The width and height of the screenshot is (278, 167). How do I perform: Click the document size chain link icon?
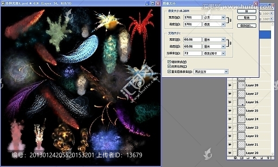point(230,43)
